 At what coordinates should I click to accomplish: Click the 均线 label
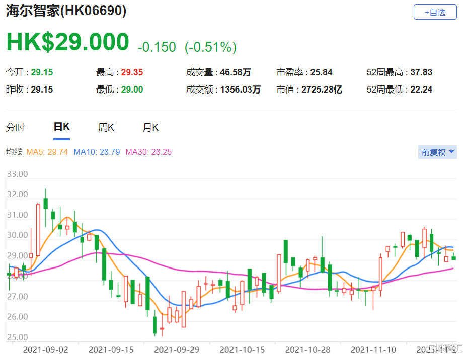coord(14,152)
